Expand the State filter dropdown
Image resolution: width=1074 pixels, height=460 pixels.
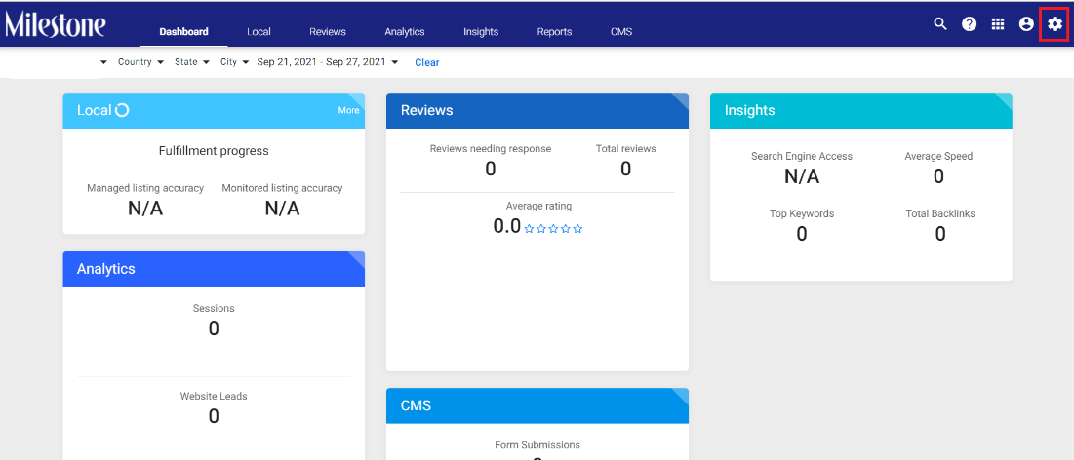tap(191, 62)
